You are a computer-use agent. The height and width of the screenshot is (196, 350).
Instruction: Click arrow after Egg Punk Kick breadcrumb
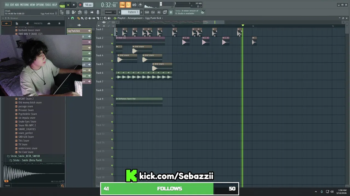[x=162, y=18]
